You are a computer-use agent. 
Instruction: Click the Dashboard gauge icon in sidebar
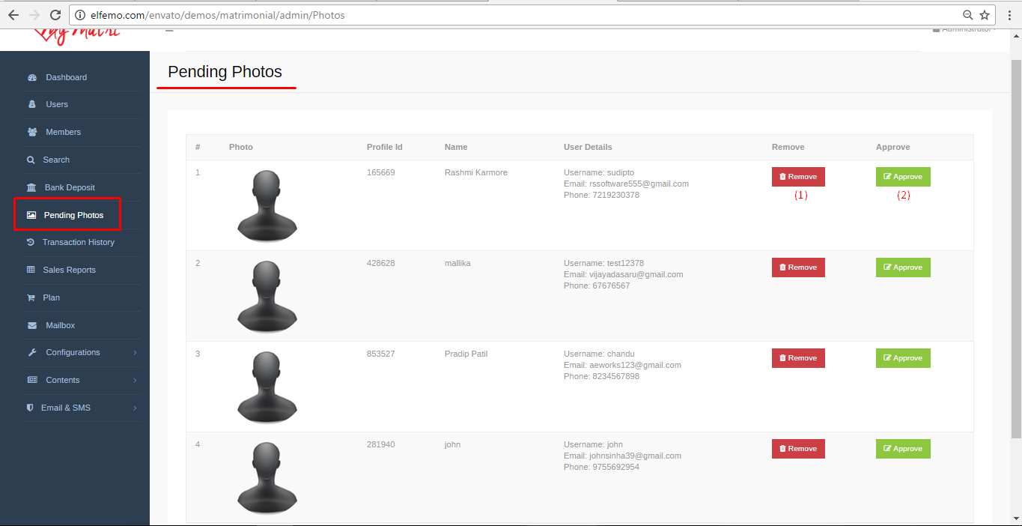pos(32,77)
